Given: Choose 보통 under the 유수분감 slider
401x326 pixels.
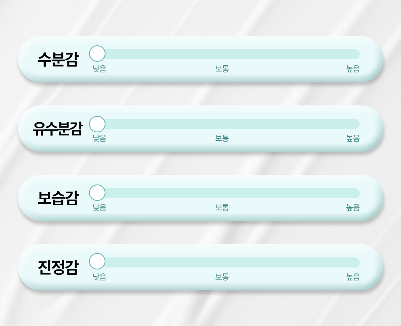Looking at the screenshot, I should pos(222,138).
